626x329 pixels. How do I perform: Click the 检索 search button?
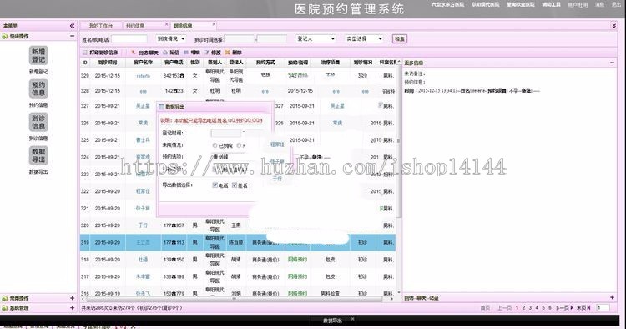click(400, 38)
